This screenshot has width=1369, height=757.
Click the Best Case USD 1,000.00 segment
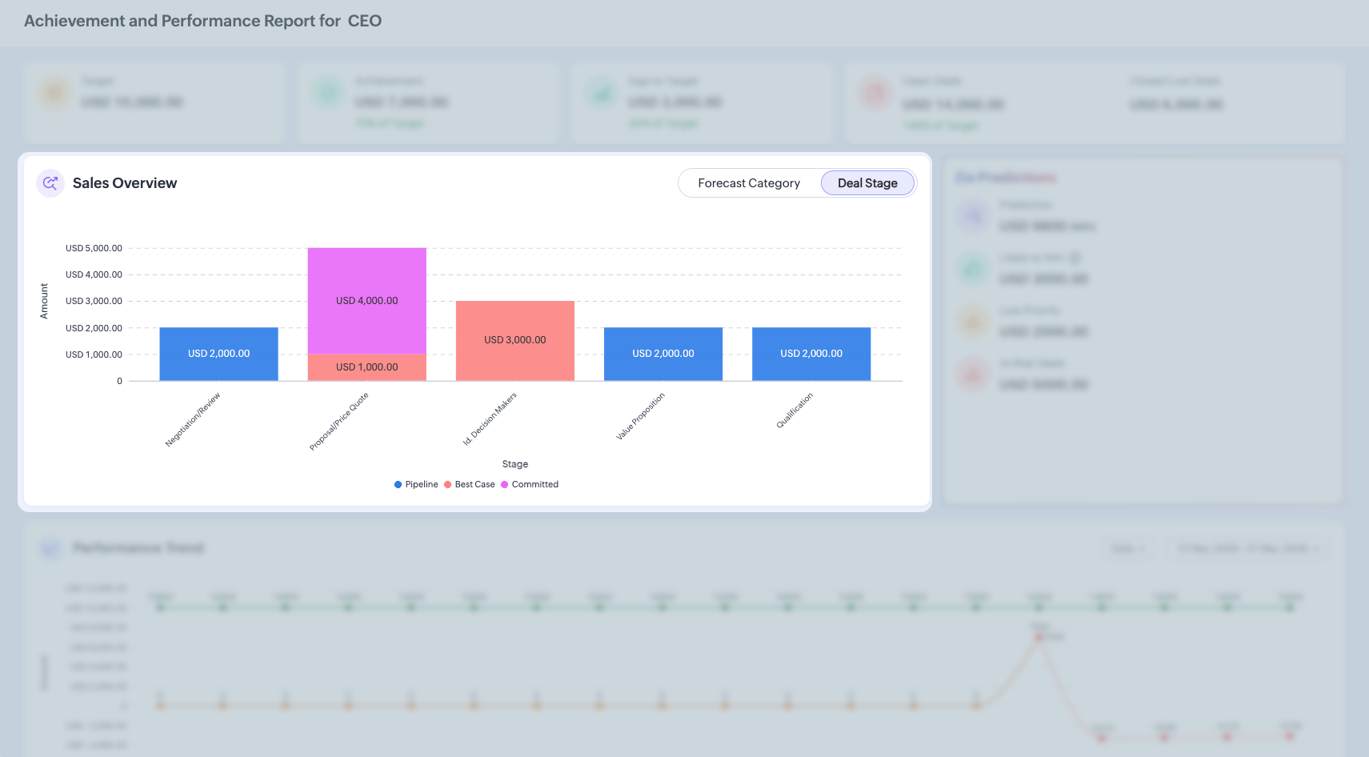[367, 367]
